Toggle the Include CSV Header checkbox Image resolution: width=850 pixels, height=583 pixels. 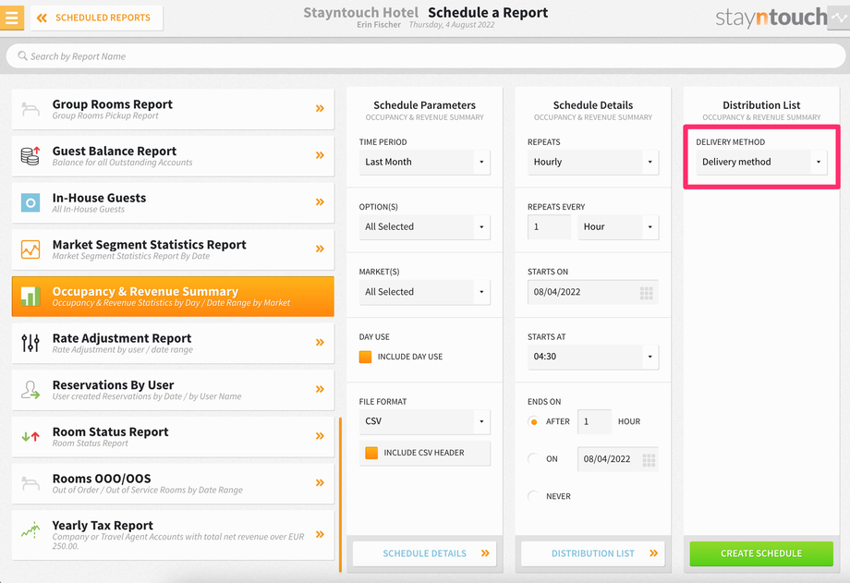point(371,453)
